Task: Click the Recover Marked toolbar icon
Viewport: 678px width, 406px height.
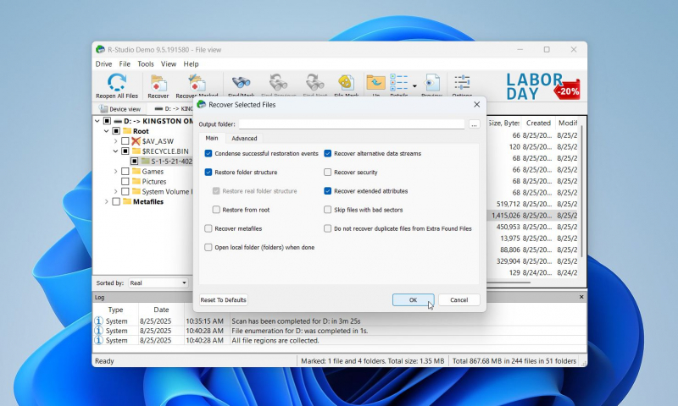Action: pos(197,83)
